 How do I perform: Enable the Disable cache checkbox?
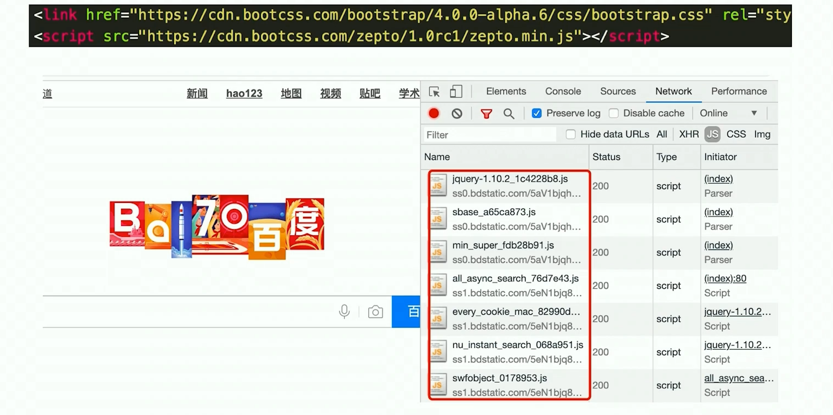point(614,113)
